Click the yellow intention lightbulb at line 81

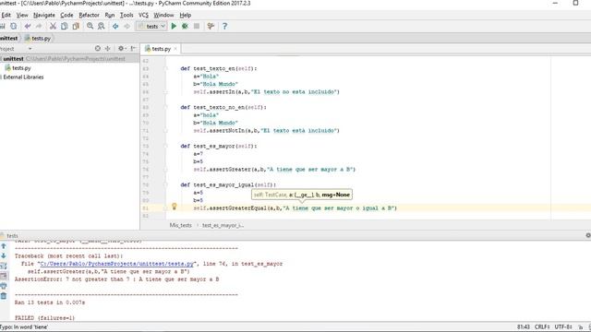point(175,207)
